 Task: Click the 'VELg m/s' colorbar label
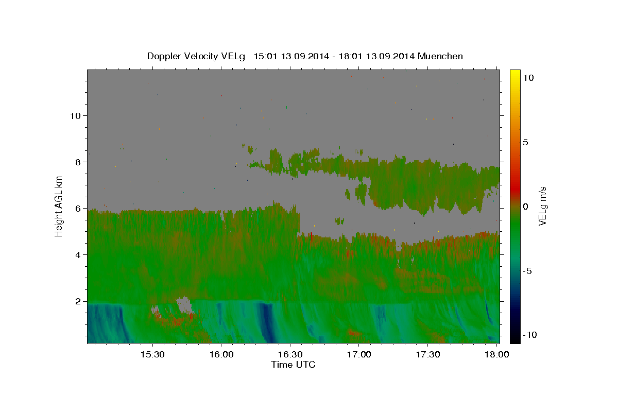click(x=542, y=207)
